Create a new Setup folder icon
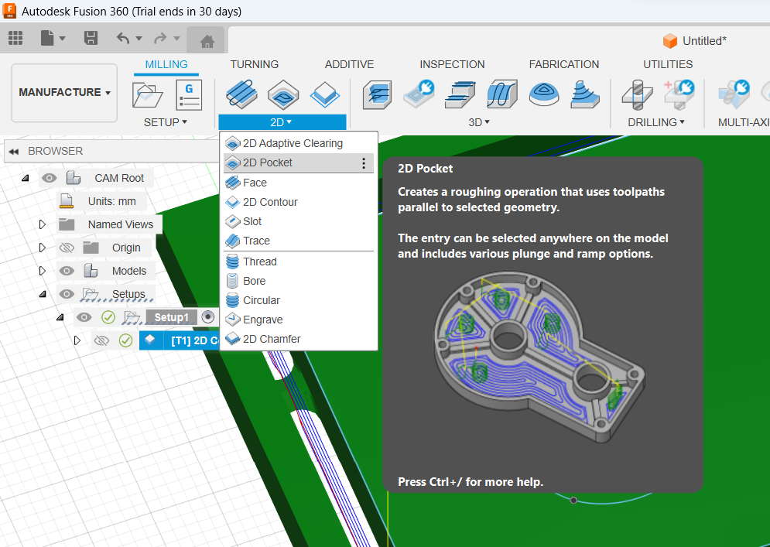This screenshot has height=547, width=770. coord(147,94)
